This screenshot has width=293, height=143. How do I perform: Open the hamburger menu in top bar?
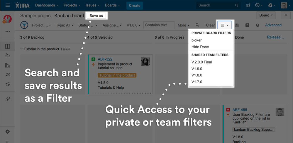point(8,5)
